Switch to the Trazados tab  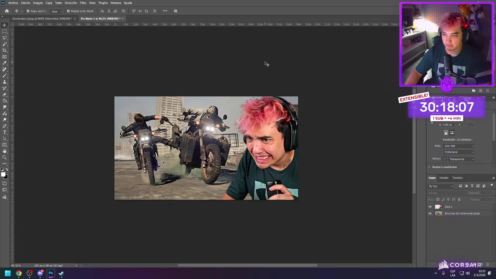(x=458, y=178)
